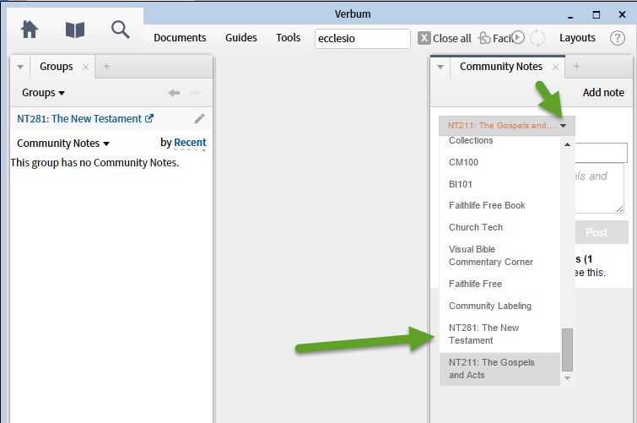This screenshot has height=423, width=637.
Task: Select Faithlife Free group
Action: [499, 284]
